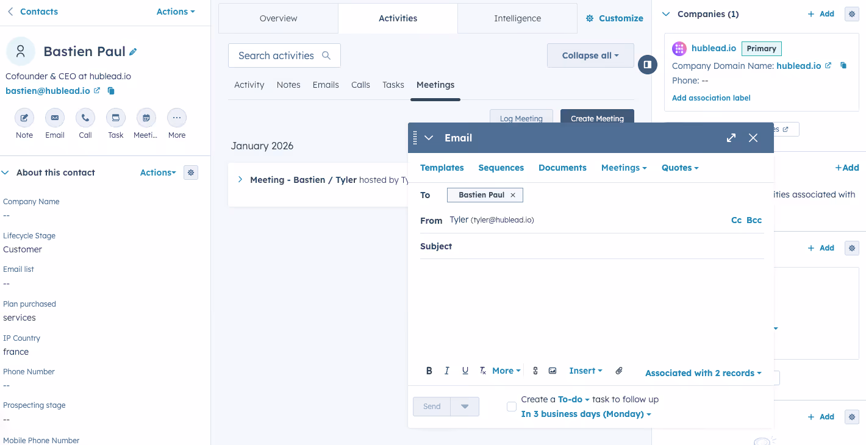Attach a file with paperclip icon
Viewport: 866px width, 445px height.
619,371
